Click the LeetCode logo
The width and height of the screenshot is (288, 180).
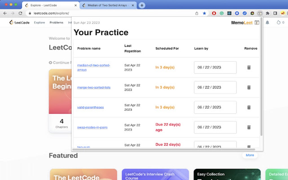pos(19,22)
